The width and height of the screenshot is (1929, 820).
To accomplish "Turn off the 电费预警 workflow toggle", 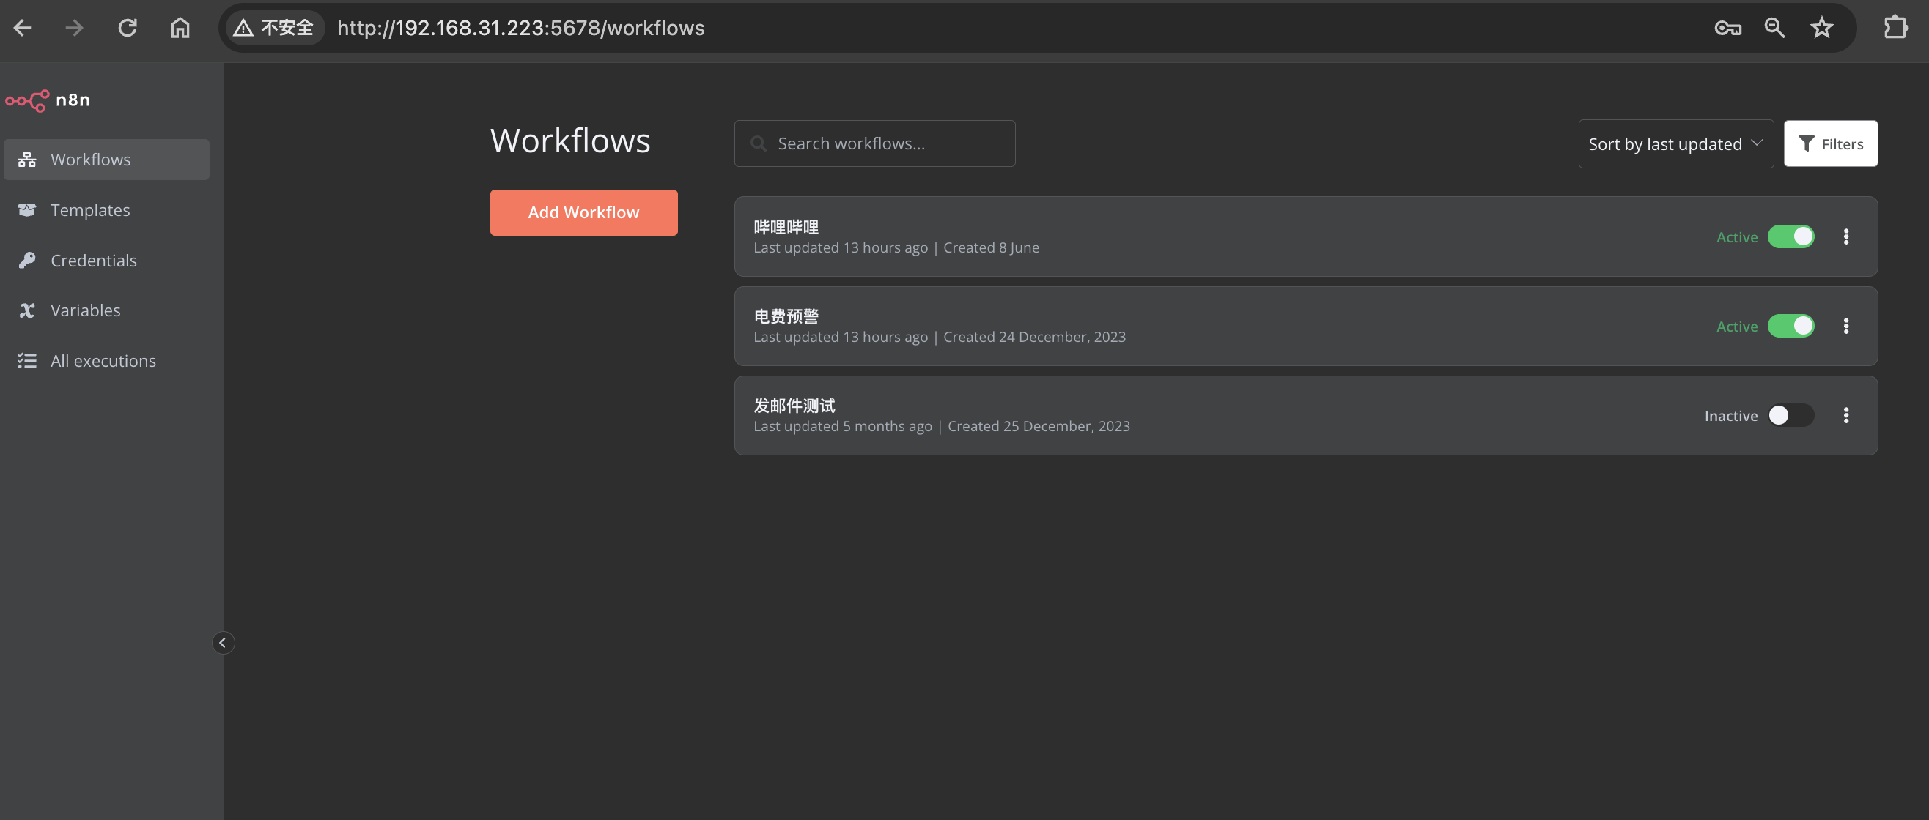I will [x=1790, y=326].
